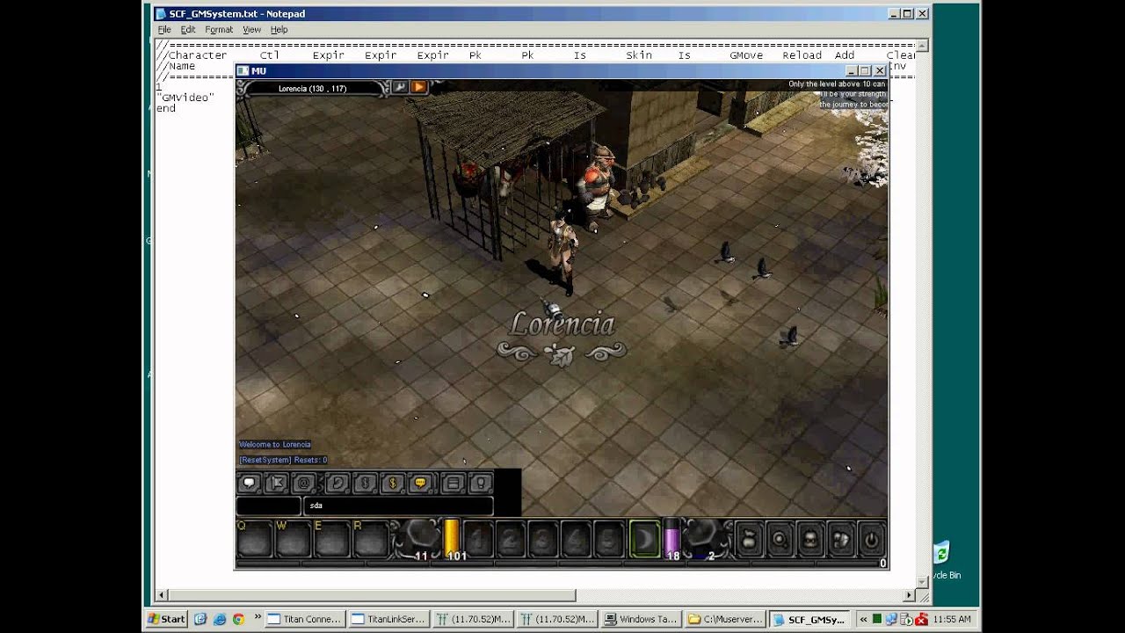
Task: Switch to C:\Muserver taskbar folder window
Action: pyautogui.click(x=725, y=619)
